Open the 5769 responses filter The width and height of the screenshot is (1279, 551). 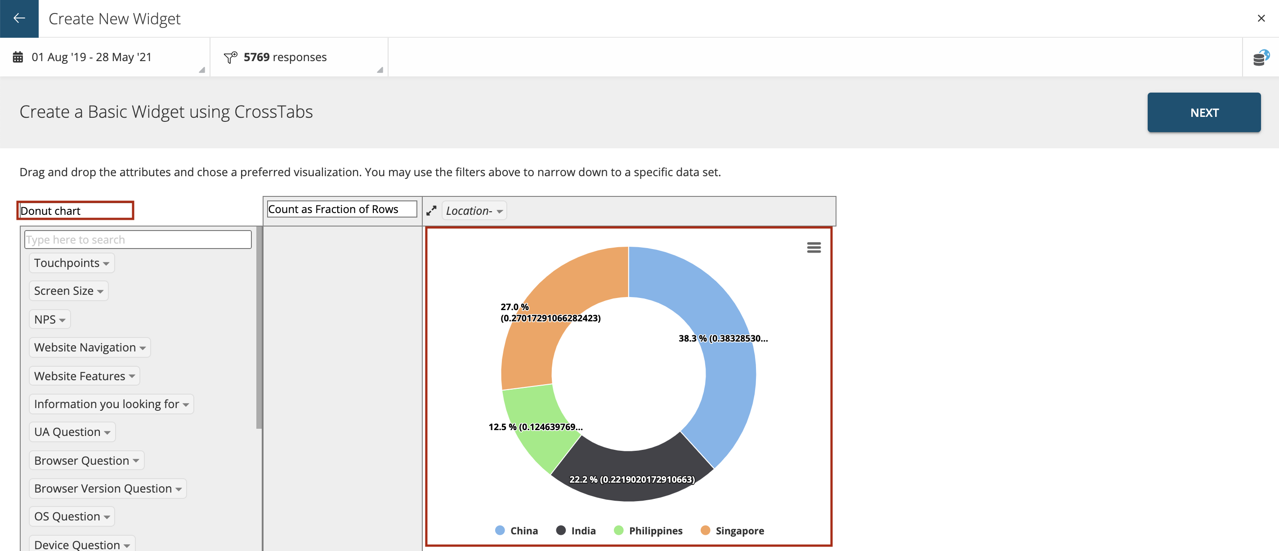(299, 57)
